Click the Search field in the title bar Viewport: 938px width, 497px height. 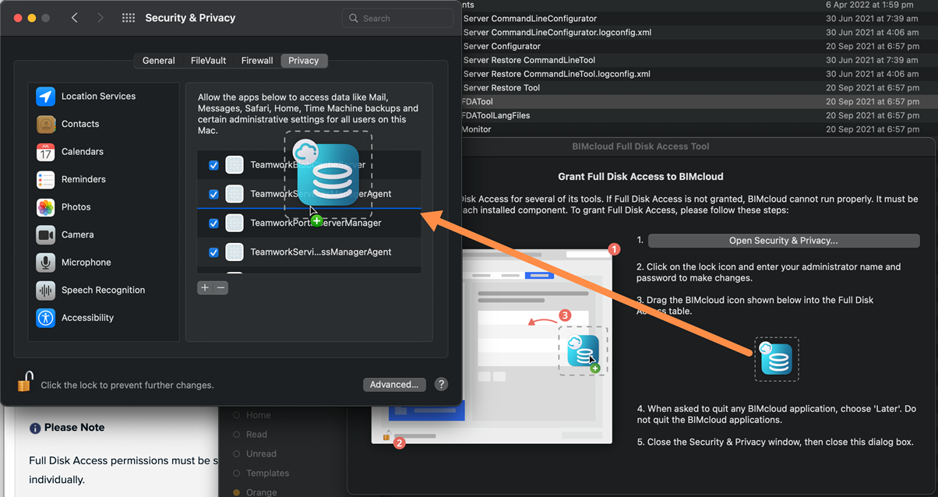397,17
